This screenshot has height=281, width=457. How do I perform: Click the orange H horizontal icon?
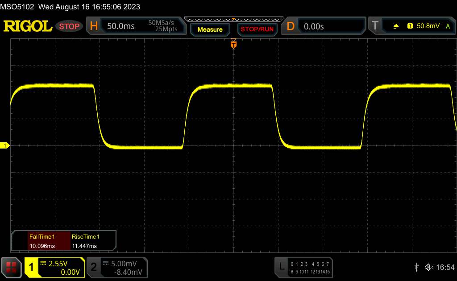[x=94, y=26]
